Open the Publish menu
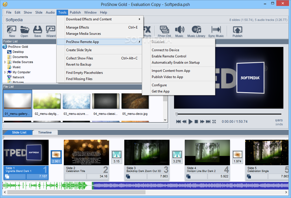 [x=75, y=12]
